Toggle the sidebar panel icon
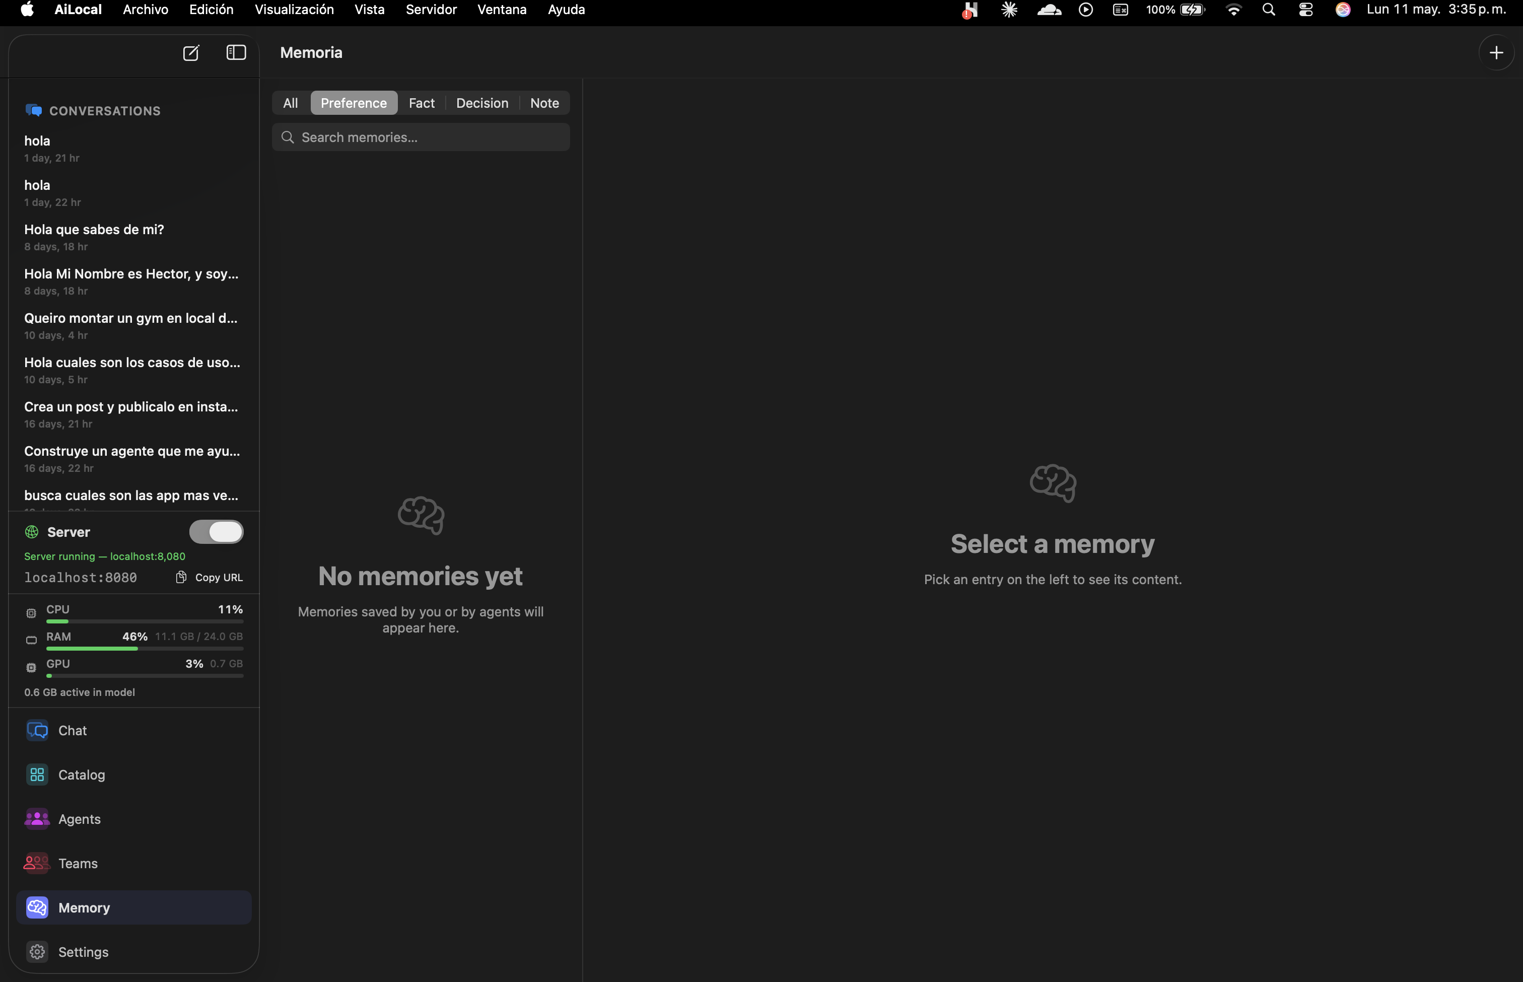 pos(236,52)
